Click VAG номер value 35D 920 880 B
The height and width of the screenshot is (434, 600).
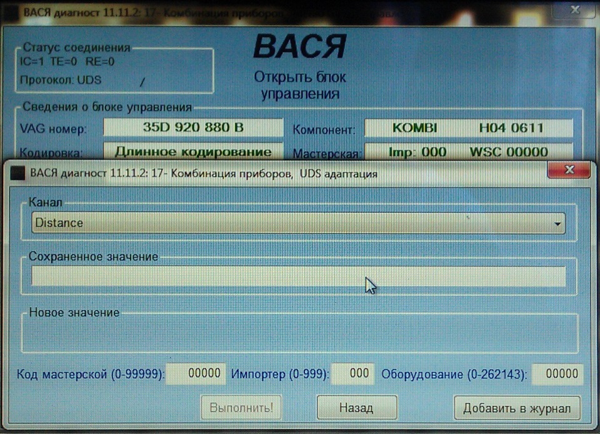pyautogui.click(x=193, y=127)
